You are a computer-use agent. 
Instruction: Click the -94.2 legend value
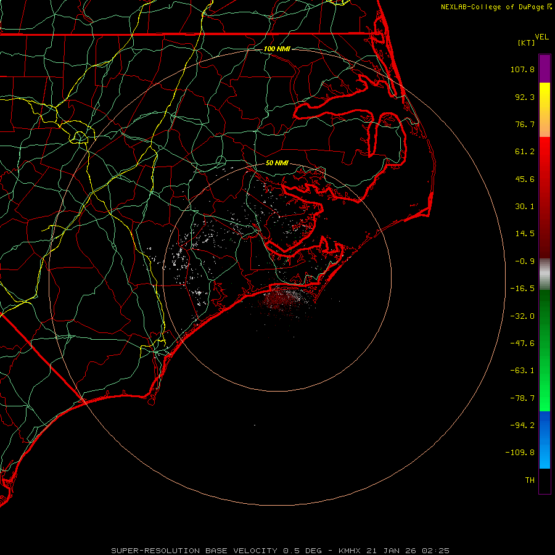522,425
